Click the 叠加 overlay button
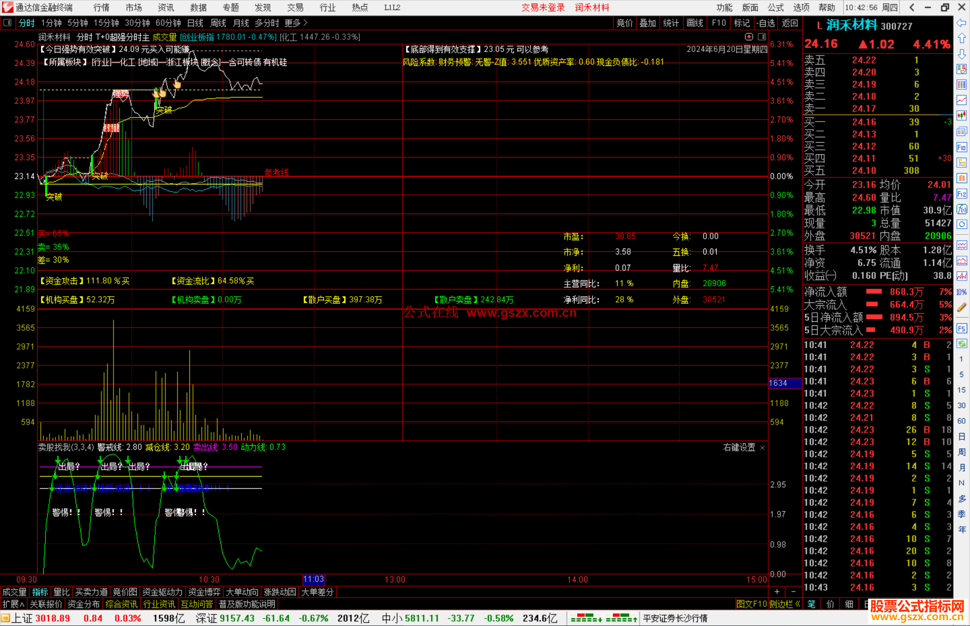The height and width of the screenshot is (626, 970). click(x=648, y=23)
